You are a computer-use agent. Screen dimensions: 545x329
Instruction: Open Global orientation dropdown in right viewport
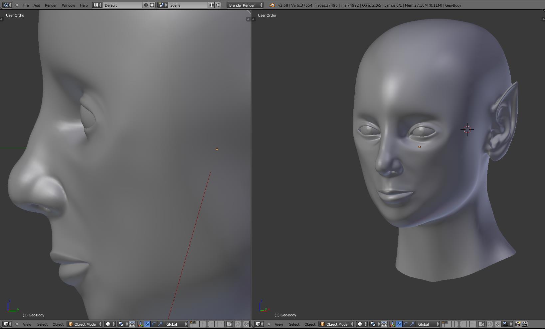coord(428,324)
